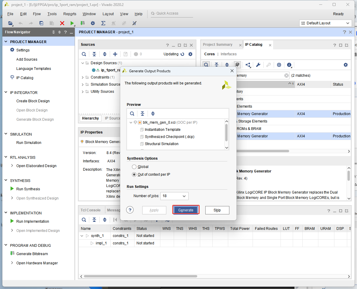Click Create Block Design
357x289 pixels.
coord(33,101)
